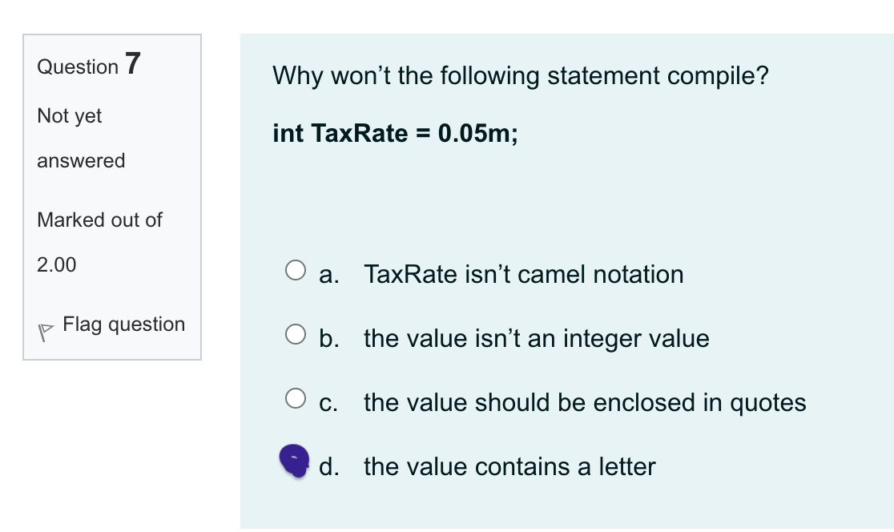Click the flag icon beside Flag question

[x=45, y=332]
